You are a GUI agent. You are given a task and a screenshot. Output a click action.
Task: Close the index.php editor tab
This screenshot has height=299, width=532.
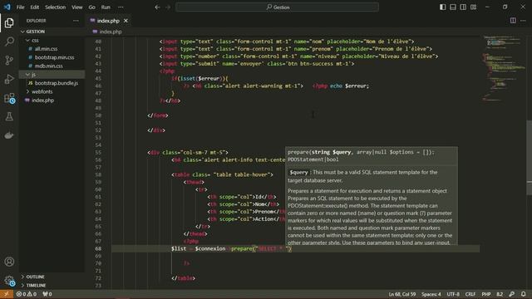click(126, 21)
